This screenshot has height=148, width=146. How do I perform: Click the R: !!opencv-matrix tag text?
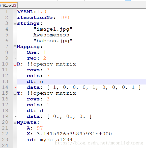click(51, 64)
